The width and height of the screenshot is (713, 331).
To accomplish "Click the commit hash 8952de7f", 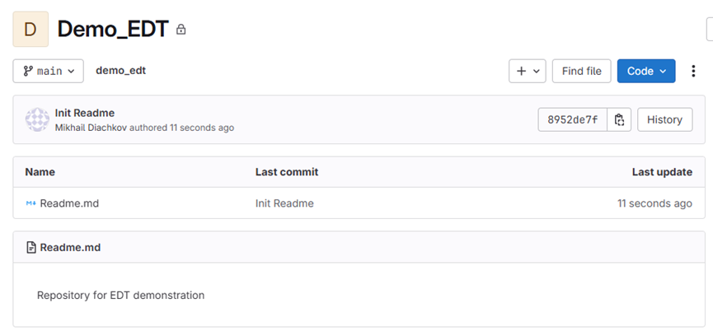I will tap(573, 120).
